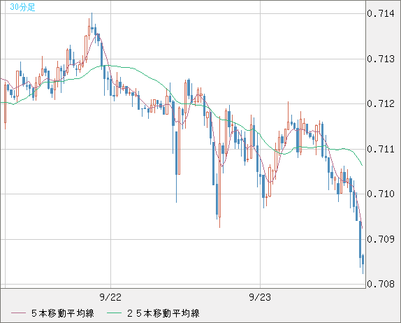Click the 0.709 price axis label
This screenshot has height=323, width=401.
point(381,239)
